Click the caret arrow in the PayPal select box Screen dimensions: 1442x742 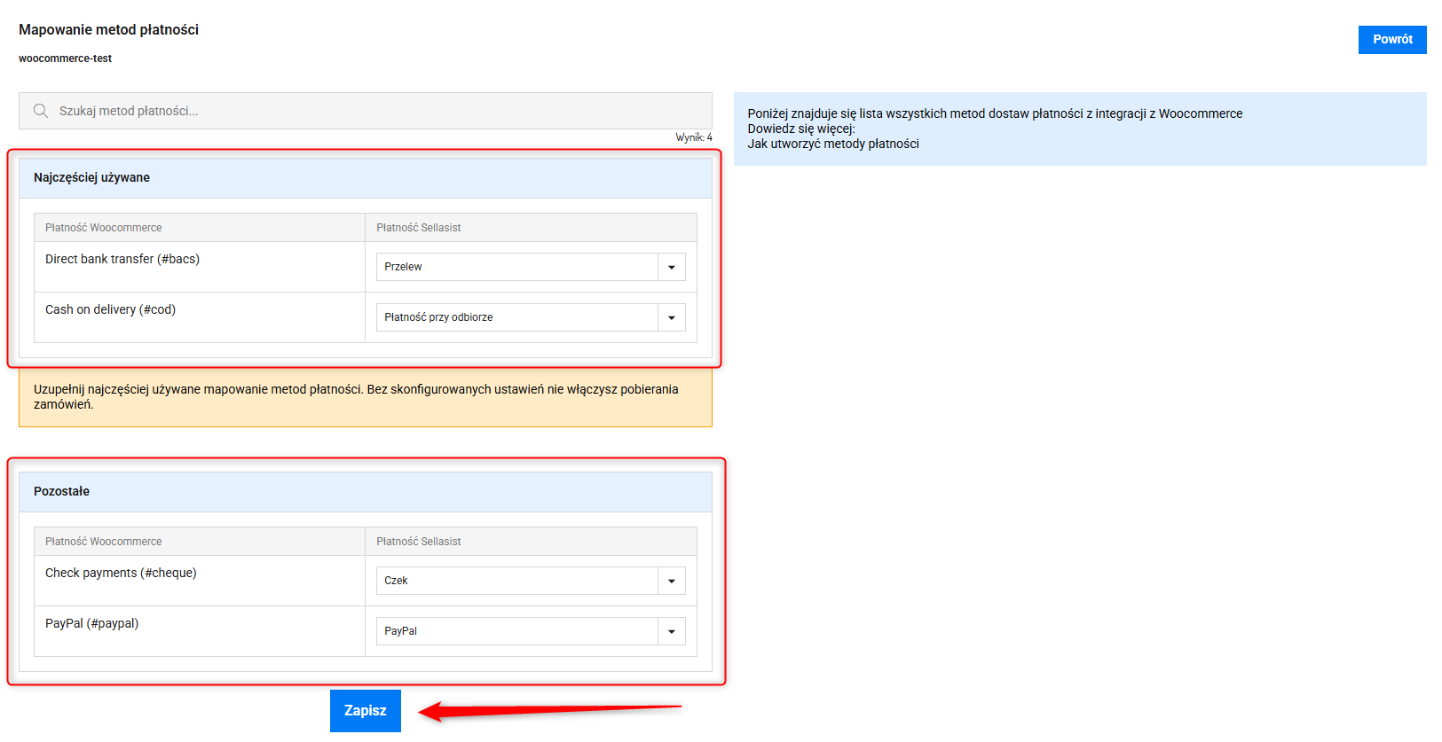point(671,631)
